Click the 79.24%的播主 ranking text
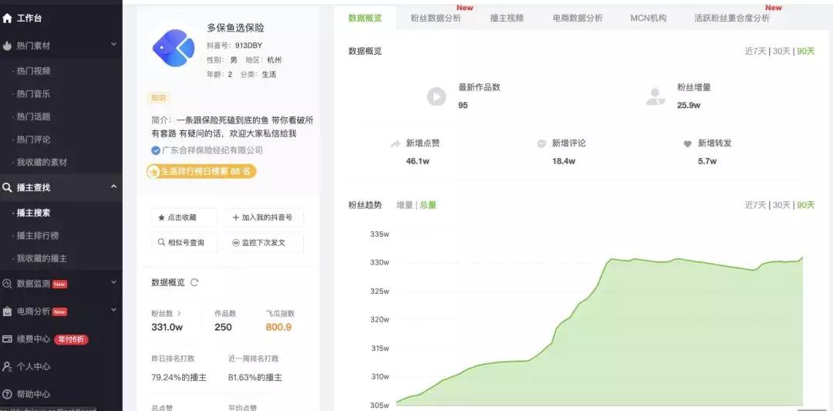 click(179, 378)
